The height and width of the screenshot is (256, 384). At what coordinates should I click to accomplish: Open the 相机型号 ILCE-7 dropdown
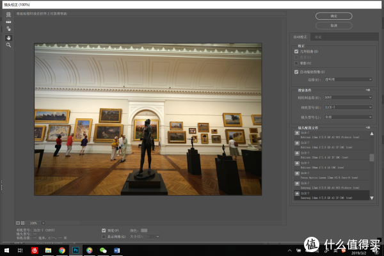click(x=348, y=107)
